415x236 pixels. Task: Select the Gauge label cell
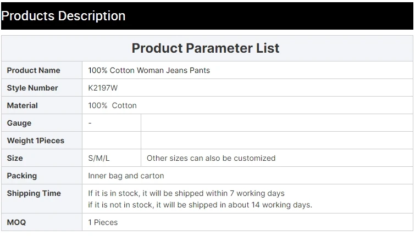pyautogui.click(x=19, y=123)
